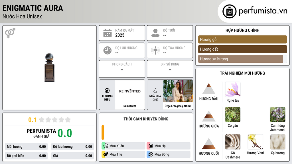This screenshot has width=292, height=164.
Task: Click the green 0.0 Perfumista score
Action: [x=65, y=133]
